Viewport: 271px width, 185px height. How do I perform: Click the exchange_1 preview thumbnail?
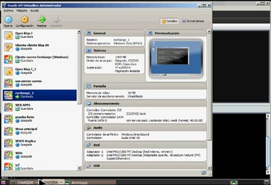(176, 59)
